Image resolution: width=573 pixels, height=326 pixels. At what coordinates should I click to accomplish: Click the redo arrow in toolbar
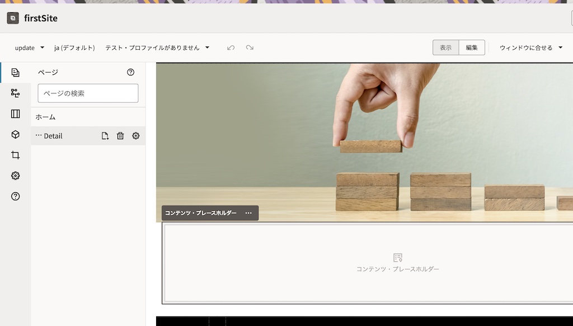250,48
